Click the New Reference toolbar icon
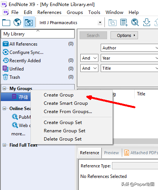Viewport: 158px width, 190px height. click(x=124, y=23)
